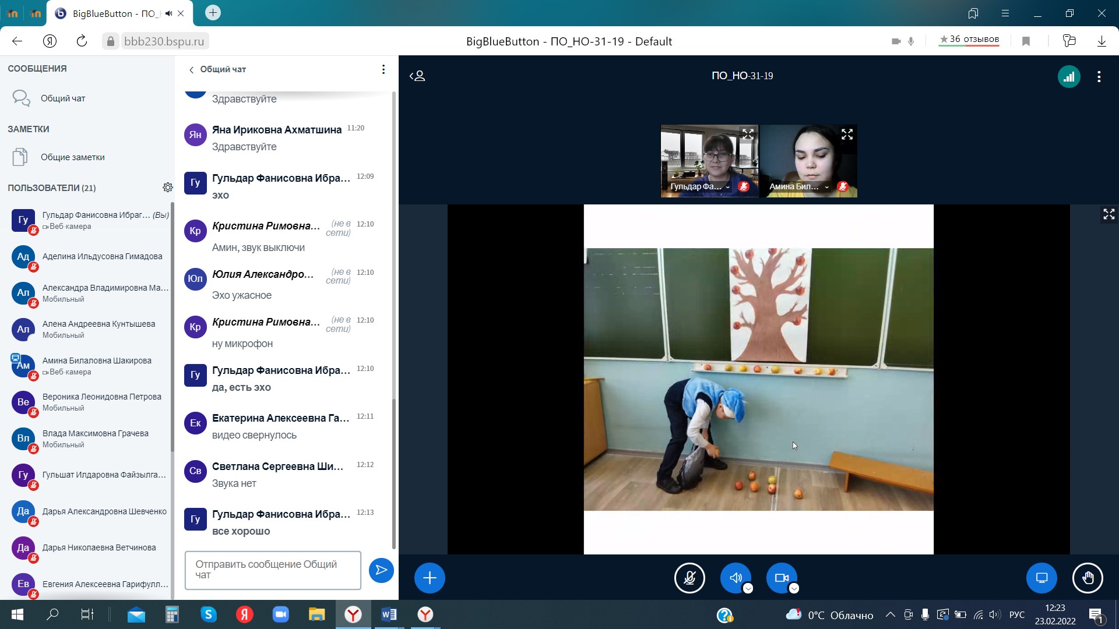
Task: Toggle the audio speaker button
Action: point(736,578)
